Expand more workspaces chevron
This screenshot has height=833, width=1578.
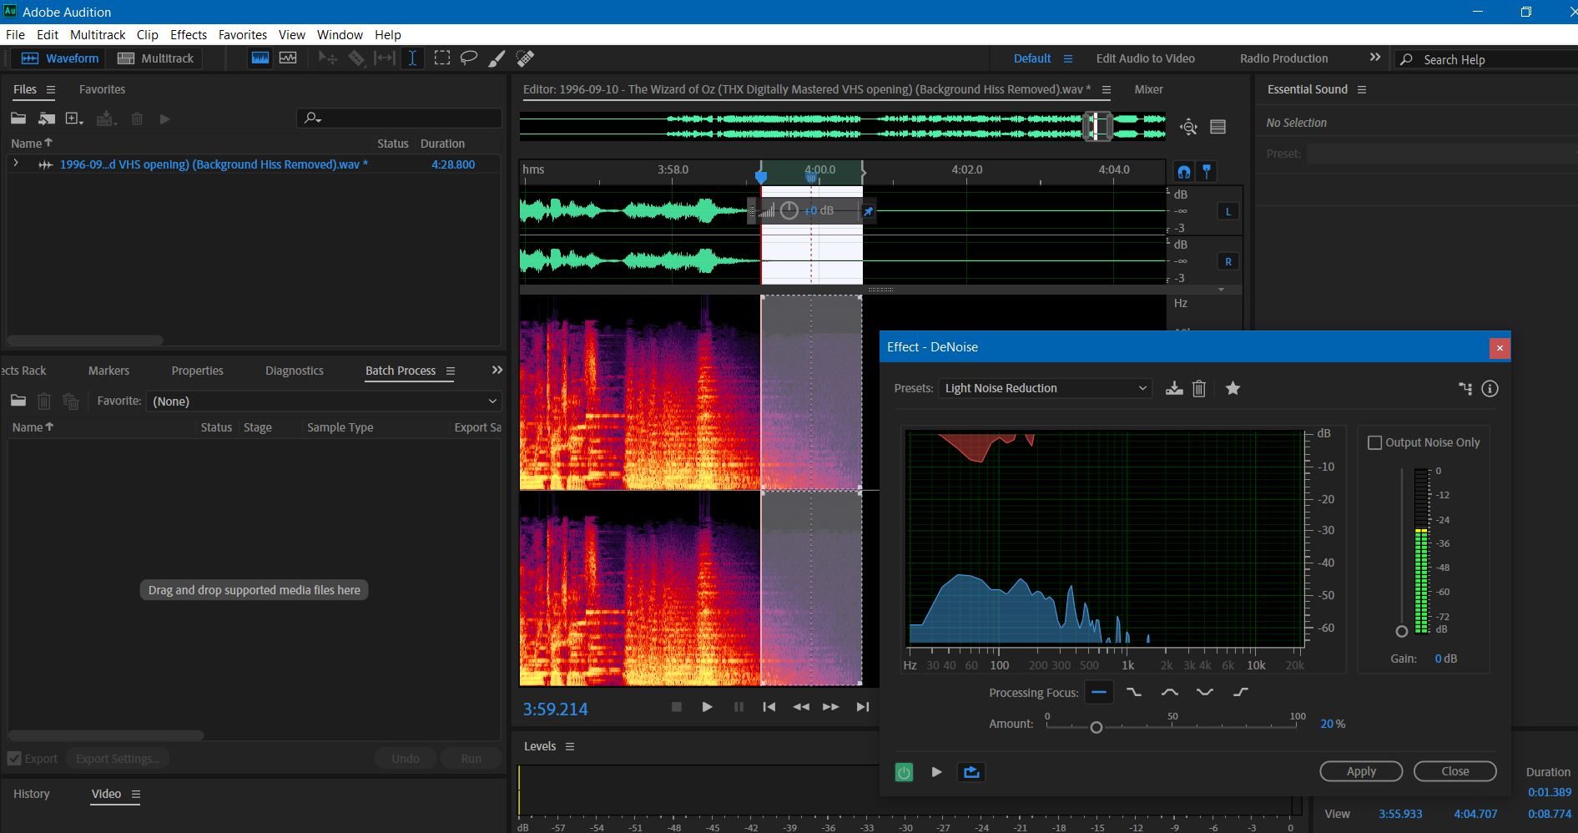[1375, 58]
